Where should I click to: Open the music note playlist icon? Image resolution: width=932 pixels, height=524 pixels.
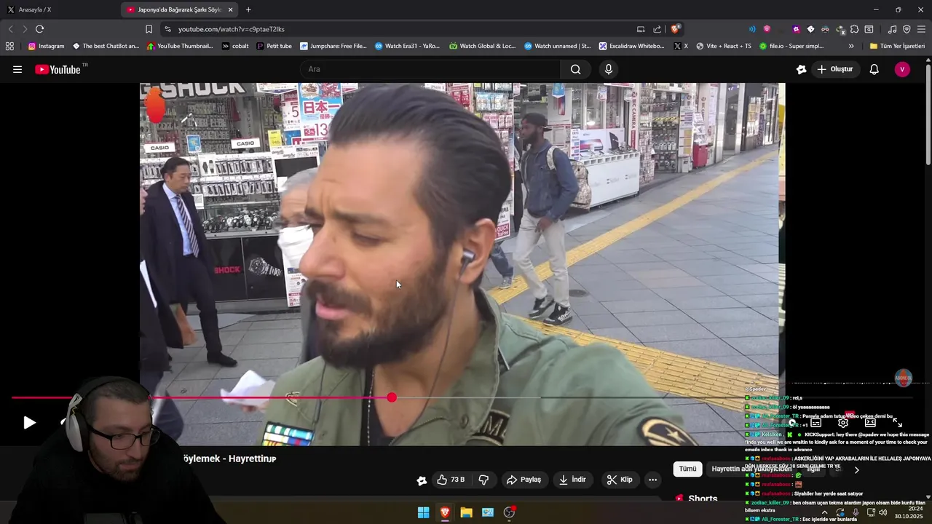pos(892,29)
